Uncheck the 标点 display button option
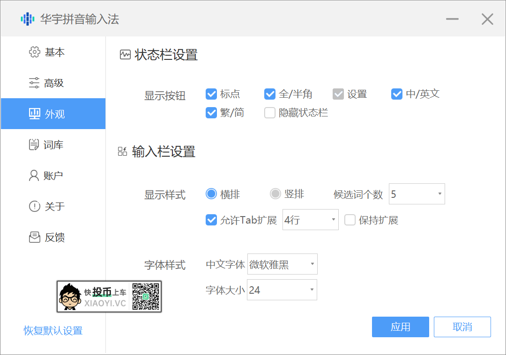This screenshot has width=506, height=355. coord(211,94)
